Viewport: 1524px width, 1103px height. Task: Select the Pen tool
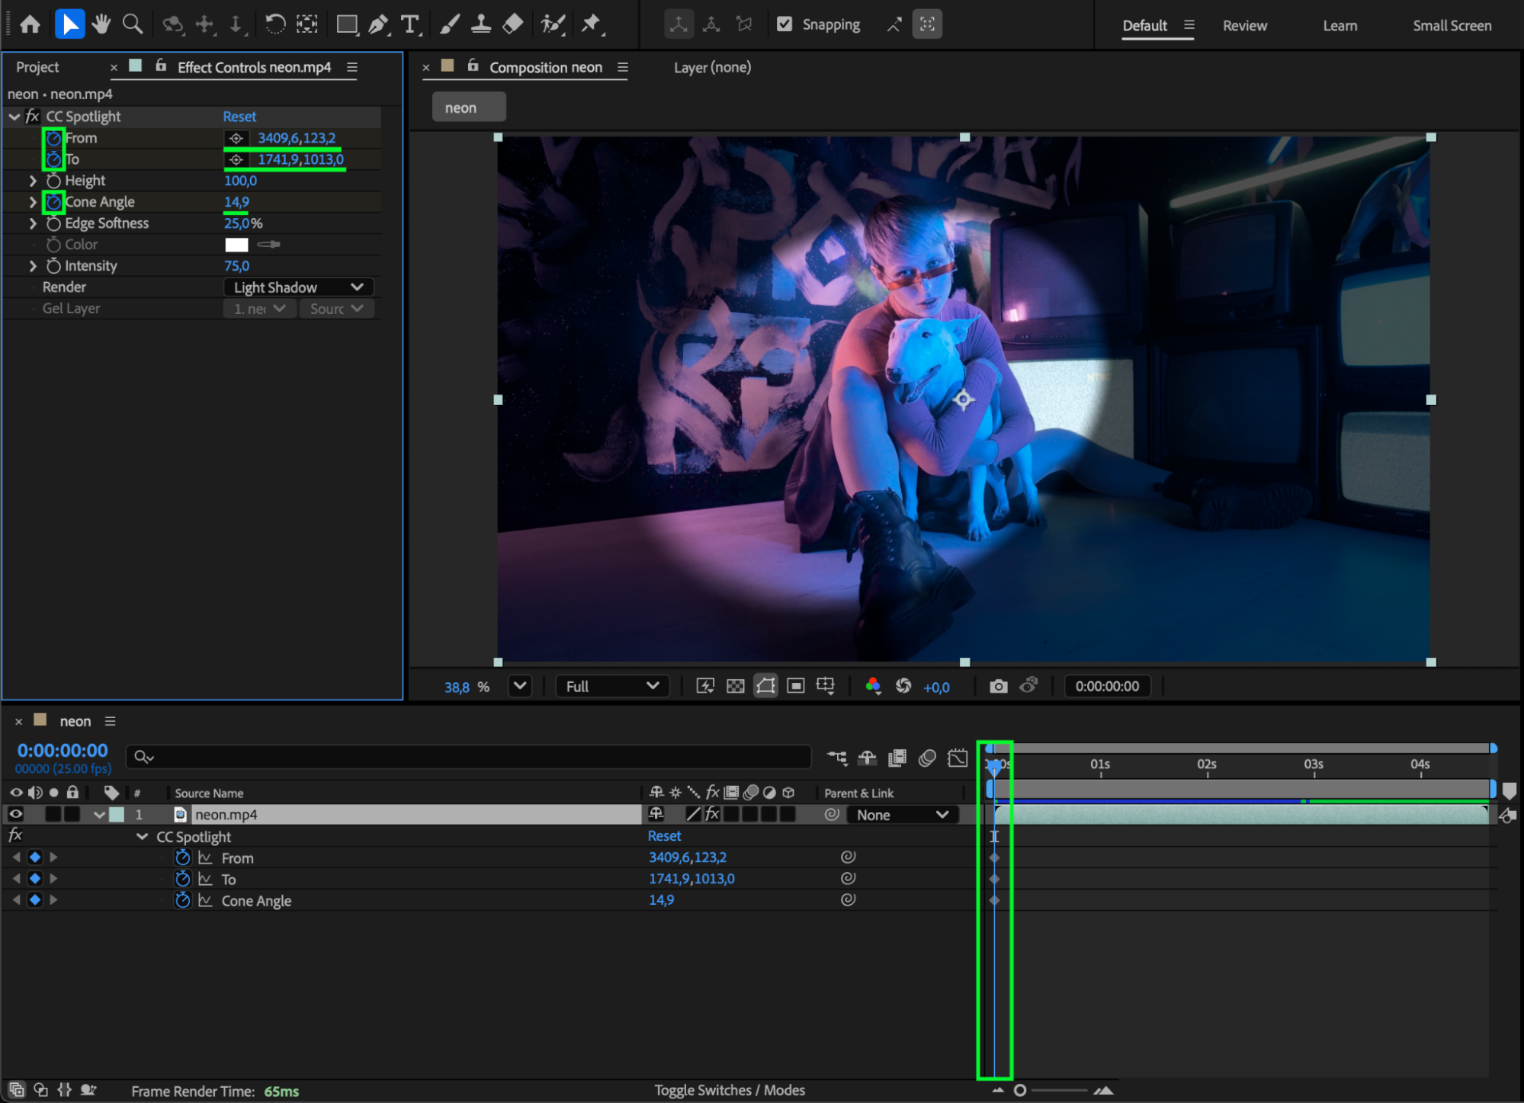pos(378,24)
